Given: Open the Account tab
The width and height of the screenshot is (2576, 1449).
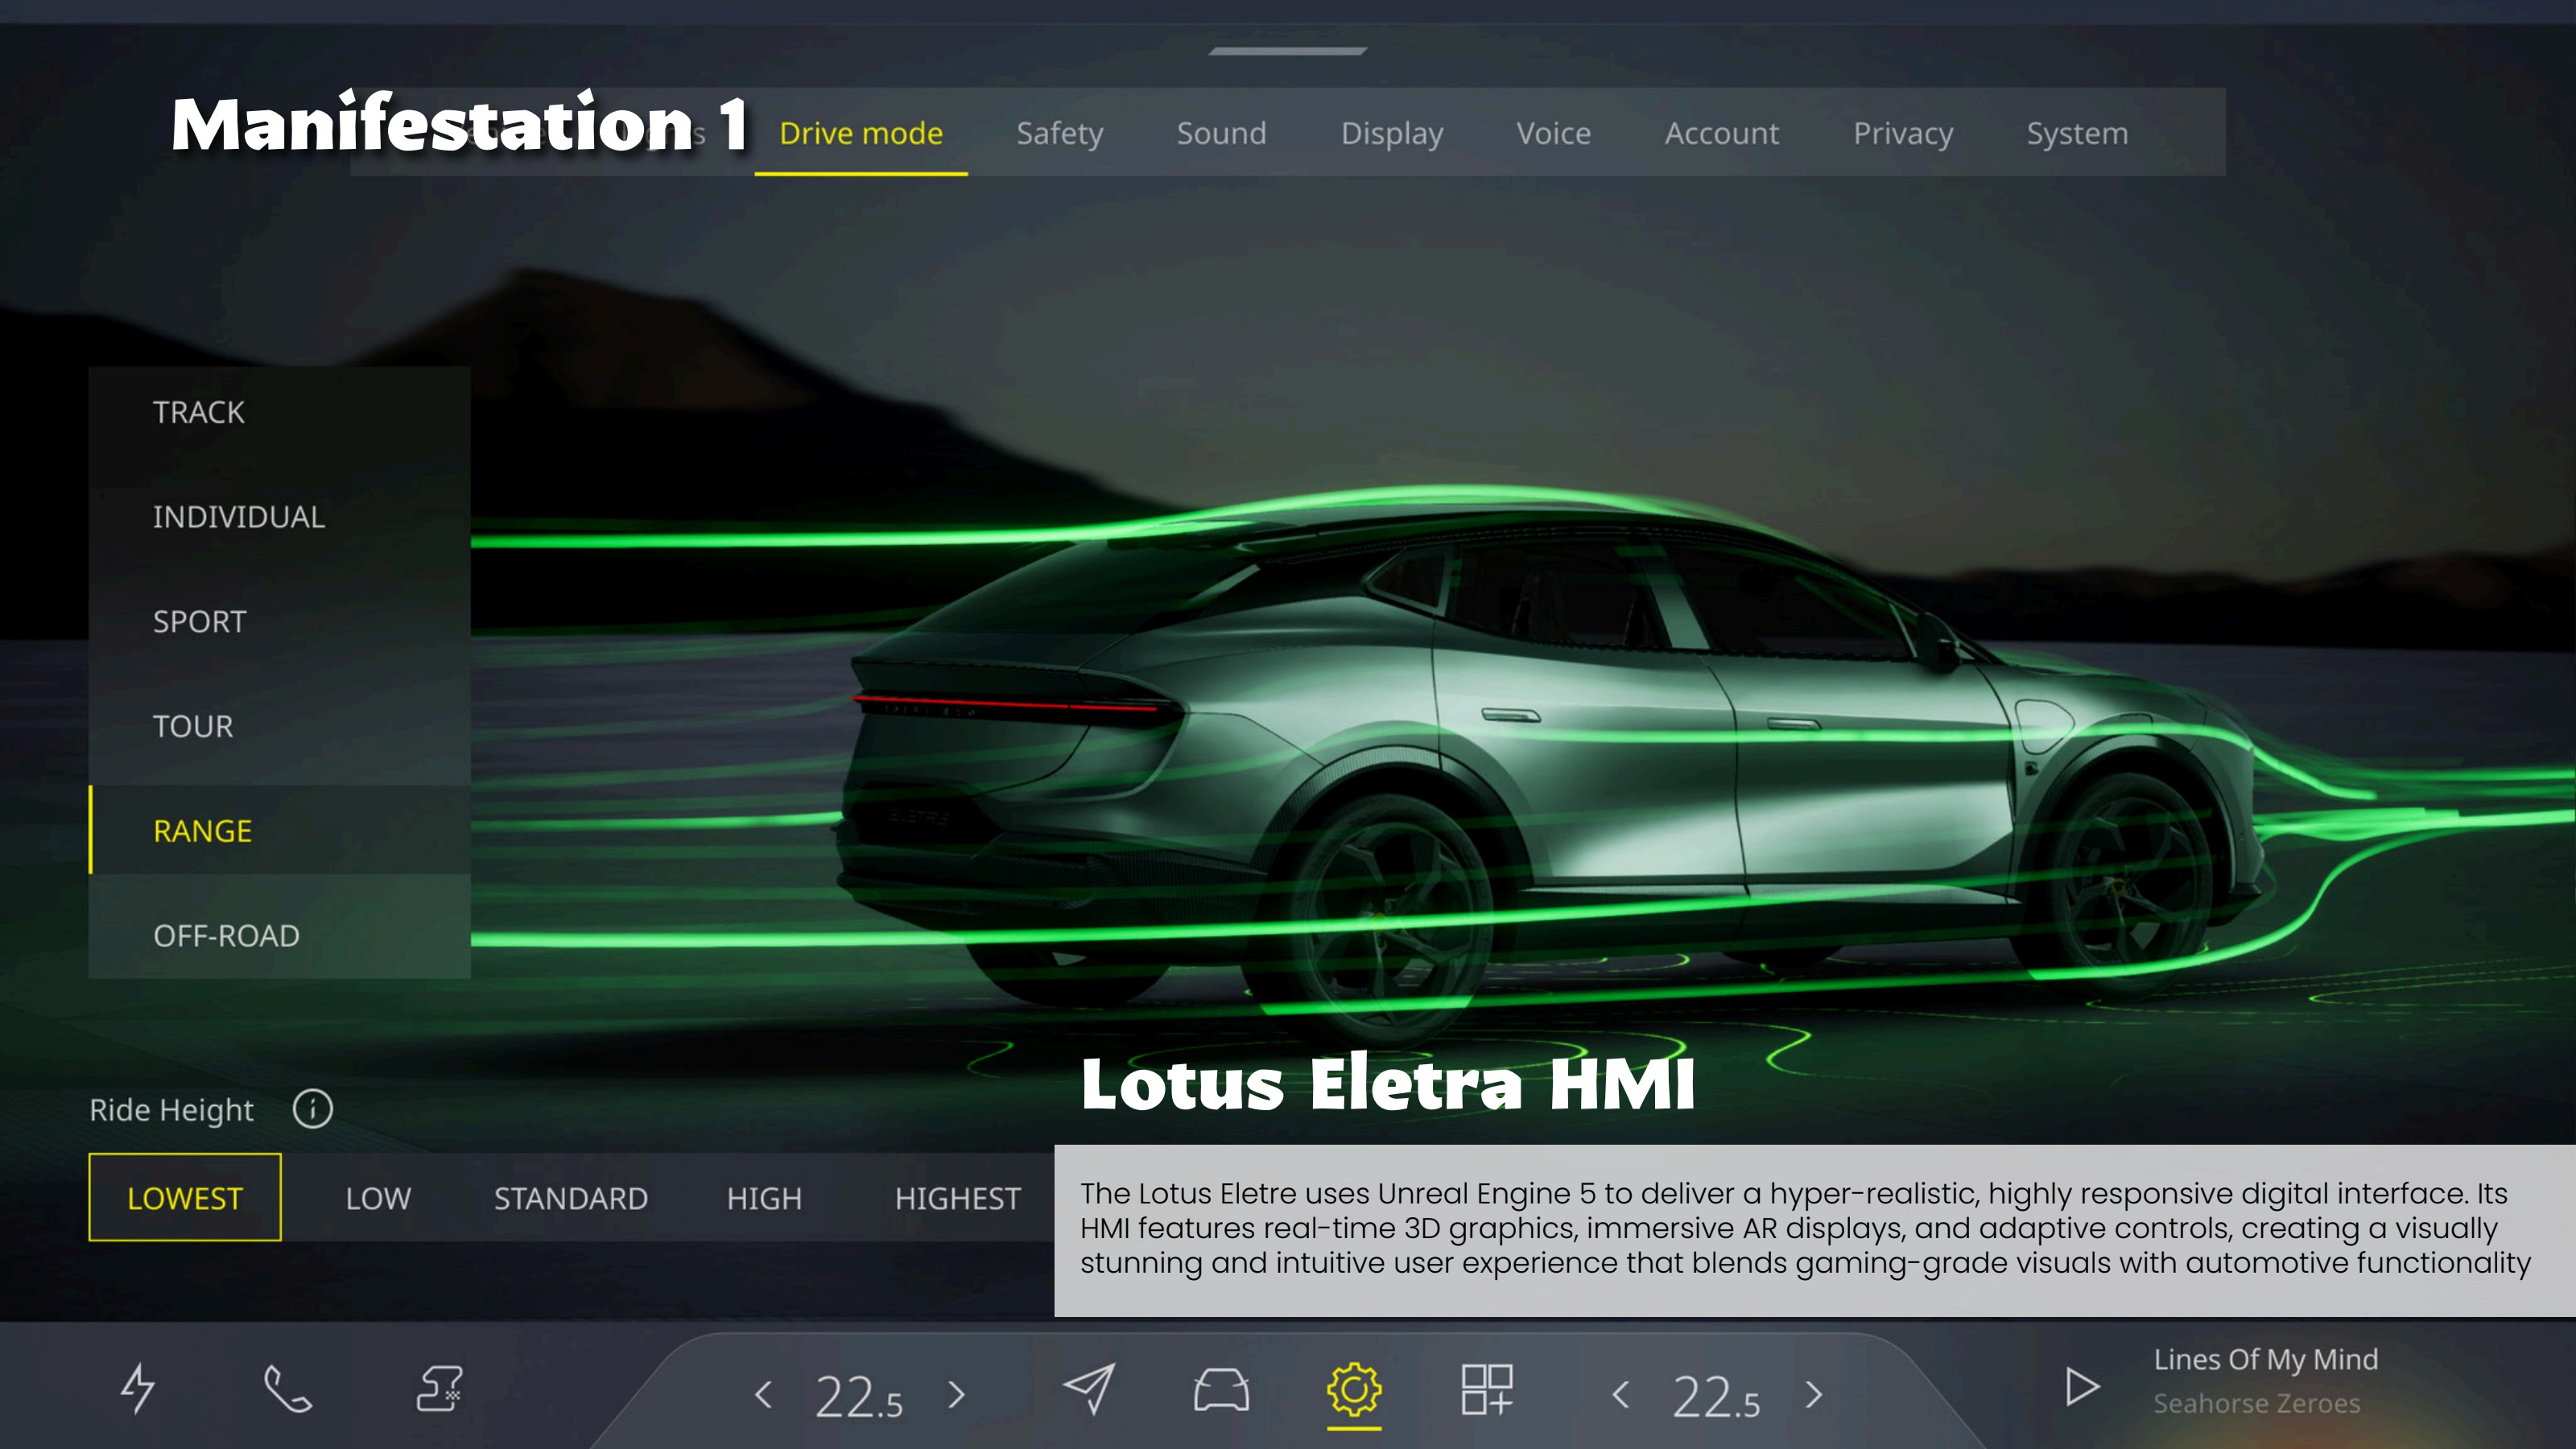Looking at the screenshot, I should (x=1722, y=133).
